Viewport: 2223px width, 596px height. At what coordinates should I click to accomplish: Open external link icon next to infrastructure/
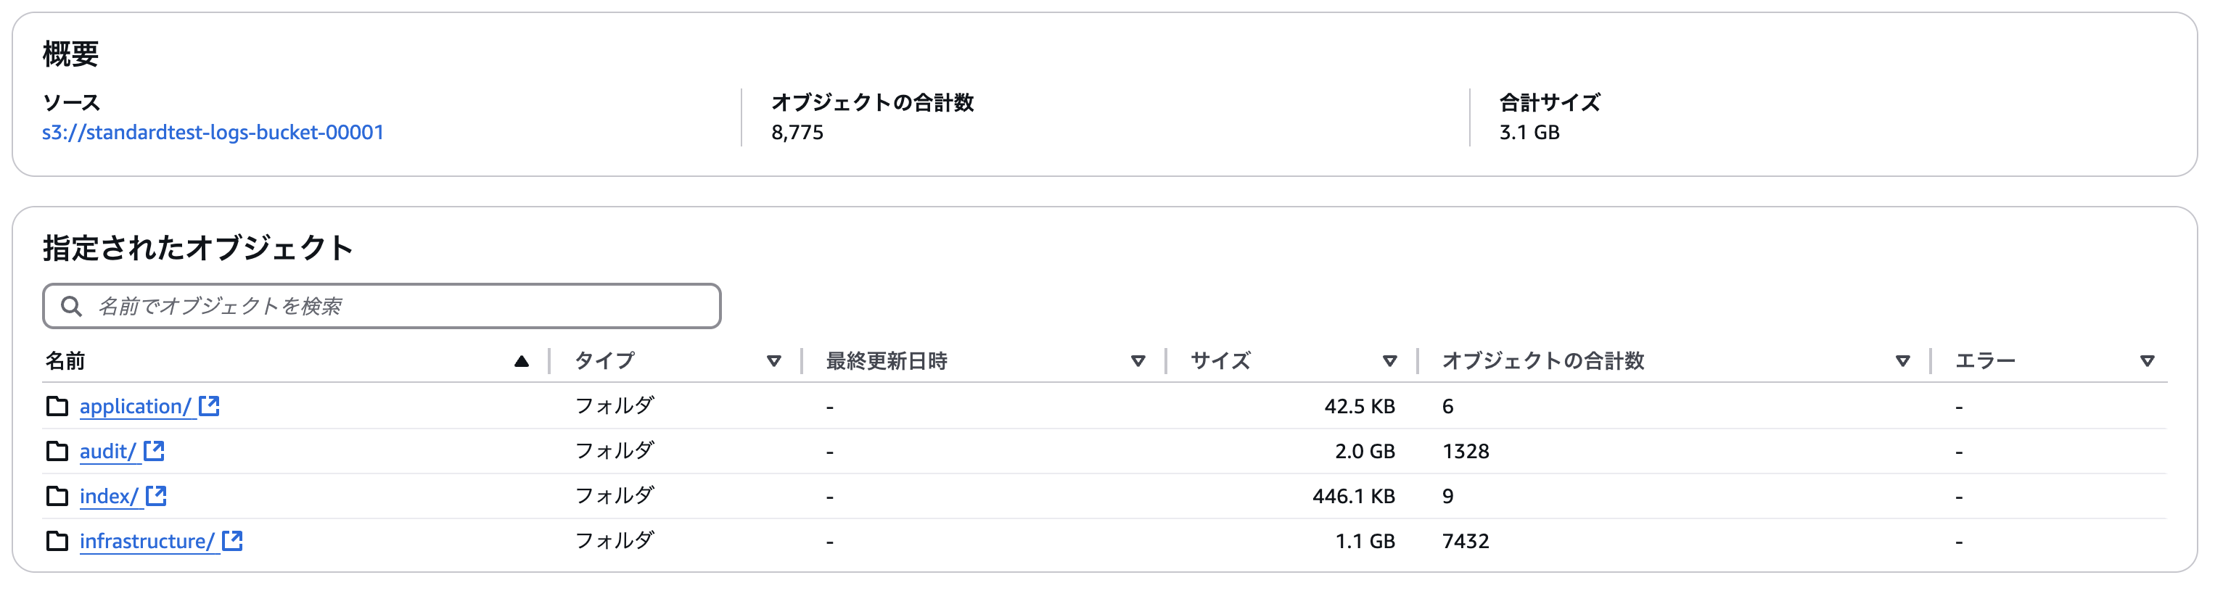pos(232,541)
